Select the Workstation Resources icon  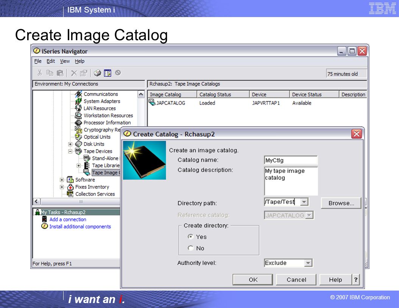(79, 115)
